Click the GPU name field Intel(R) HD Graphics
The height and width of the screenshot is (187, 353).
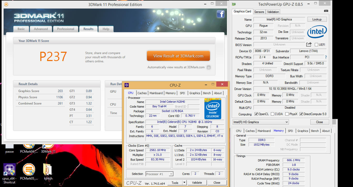[279, 19]
